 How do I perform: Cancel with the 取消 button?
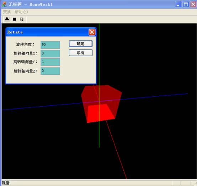pyautogui.click(x=81, y=53)
